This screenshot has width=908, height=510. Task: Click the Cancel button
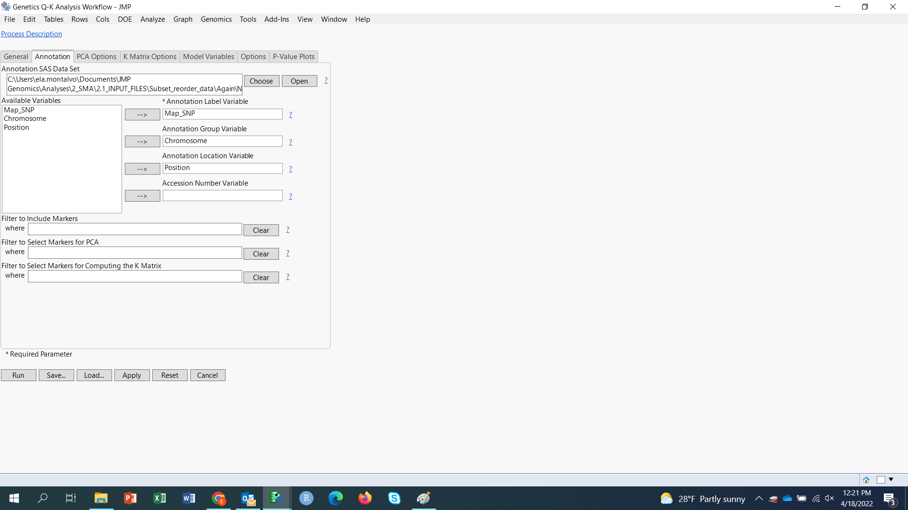point(208,375)
